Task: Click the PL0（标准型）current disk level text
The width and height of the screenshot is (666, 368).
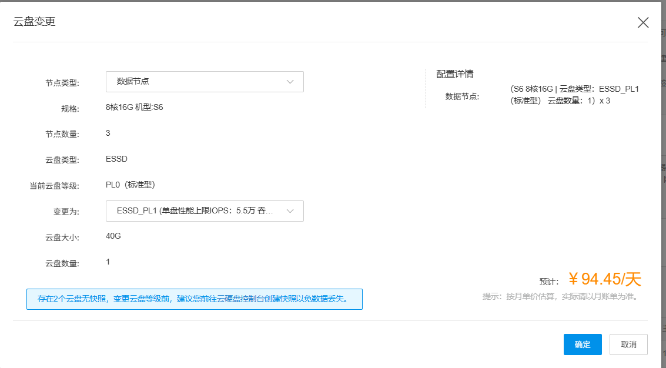Action: click(130, 185)
